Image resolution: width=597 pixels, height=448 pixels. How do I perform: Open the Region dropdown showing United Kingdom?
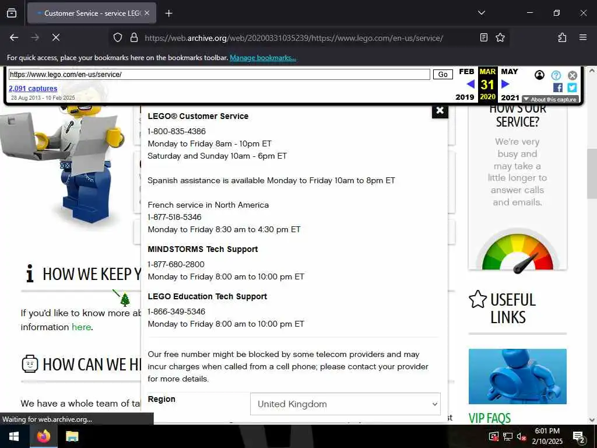click(x=345, y=404)
